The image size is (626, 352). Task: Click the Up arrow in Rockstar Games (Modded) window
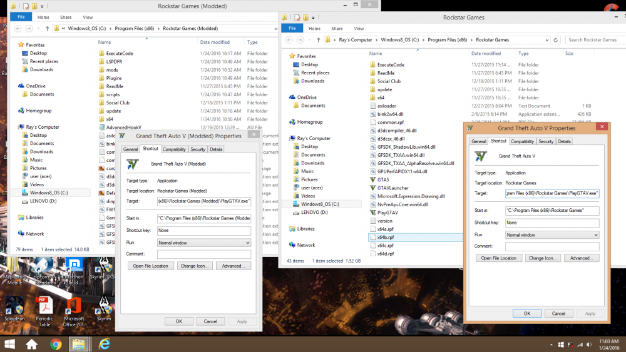tap(47, 28)
